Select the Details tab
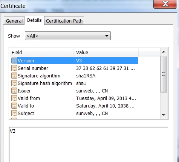 point(34,20)
